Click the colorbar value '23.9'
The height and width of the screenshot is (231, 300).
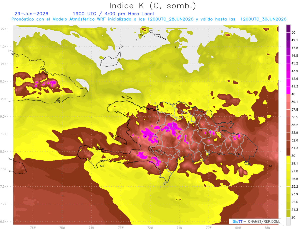pos(295,194)
